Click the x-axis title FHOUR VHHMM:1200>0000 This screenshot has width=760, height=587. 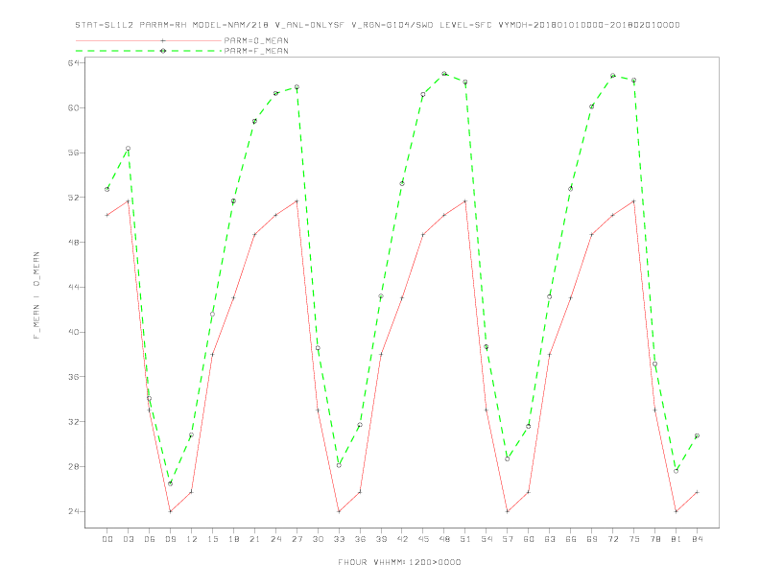click(x=399, y=562)
